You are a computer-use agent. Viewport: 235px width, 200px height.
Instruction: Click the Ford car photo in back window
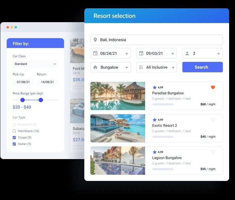tap(77, 51)
